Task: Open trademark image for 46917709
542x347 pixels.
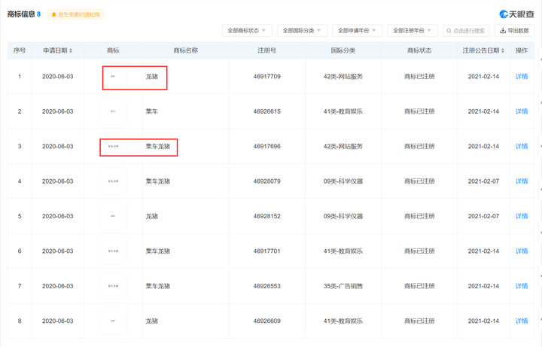Action: [113, 76]
